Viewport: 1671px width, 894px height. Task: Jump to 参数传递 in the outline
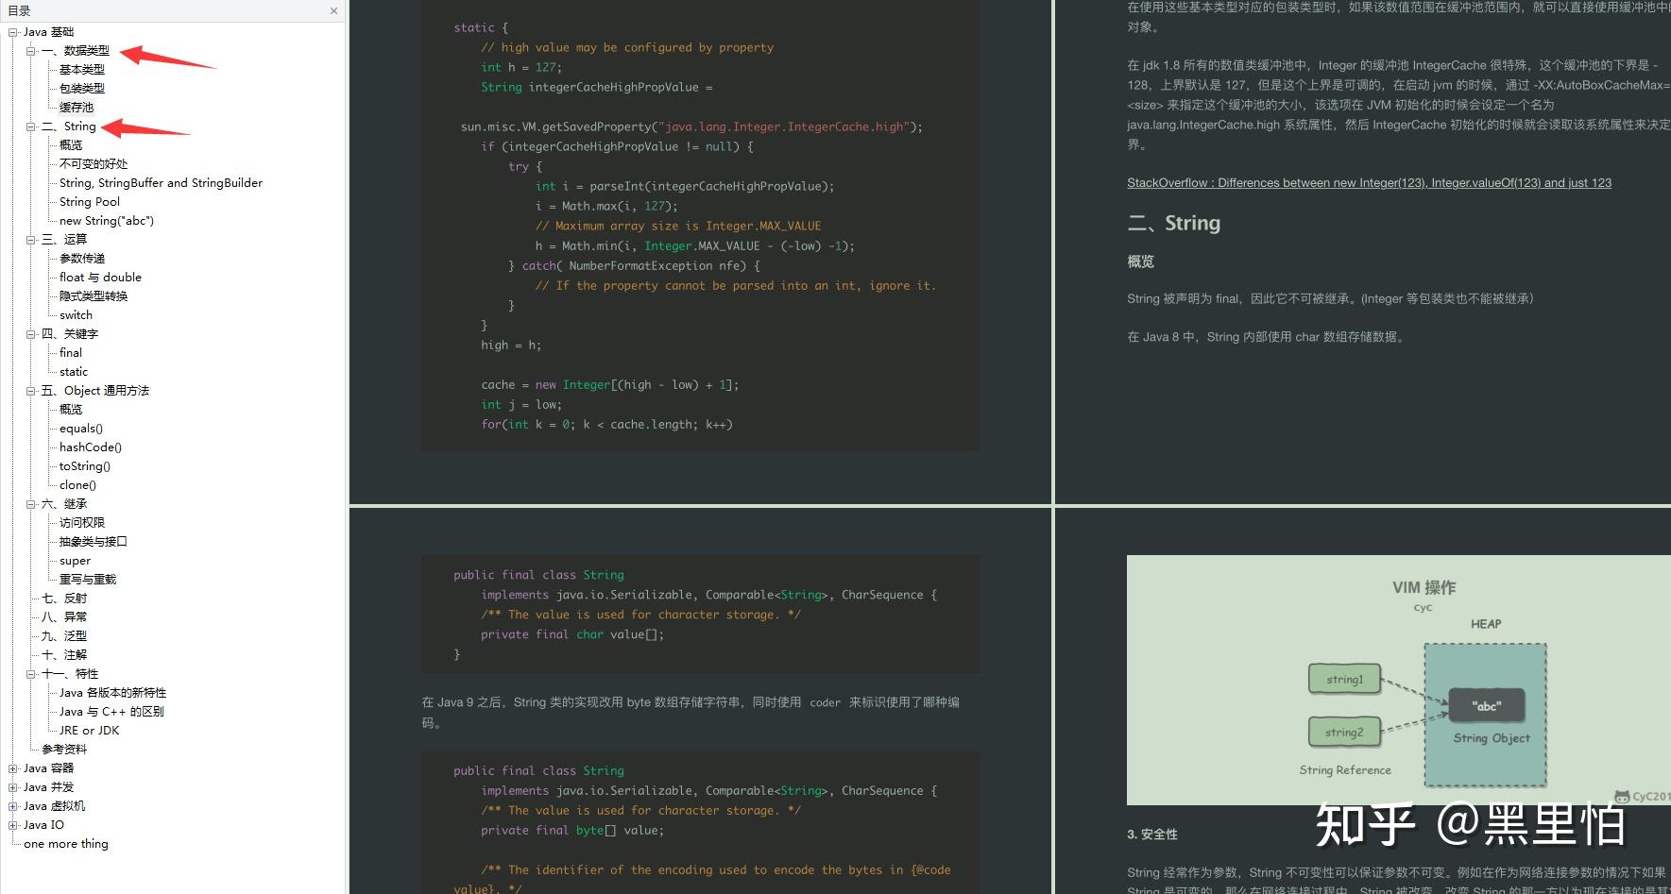coord(82,259)
